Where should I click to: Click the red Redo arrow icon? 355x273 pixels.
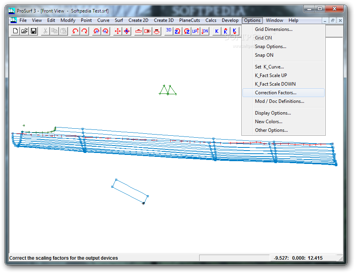[84, 31]
